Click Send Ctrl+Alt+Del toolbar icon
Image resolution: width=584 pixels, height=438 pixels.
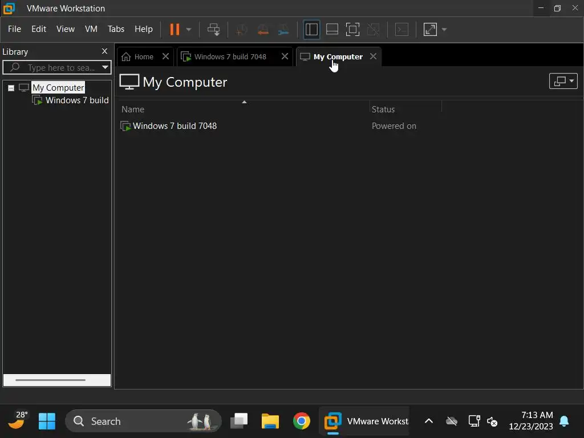click(x=213, y=30)
